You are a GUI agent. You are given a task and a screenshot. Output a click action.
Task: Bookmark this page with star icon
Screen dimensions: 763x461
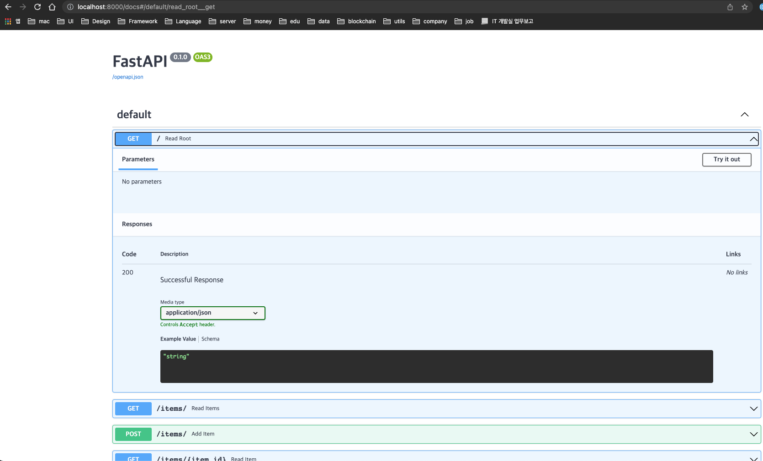tap(745, 7)
